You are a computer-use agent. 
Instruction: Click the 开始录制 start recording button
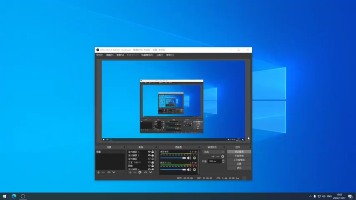[x=239, y=156]
